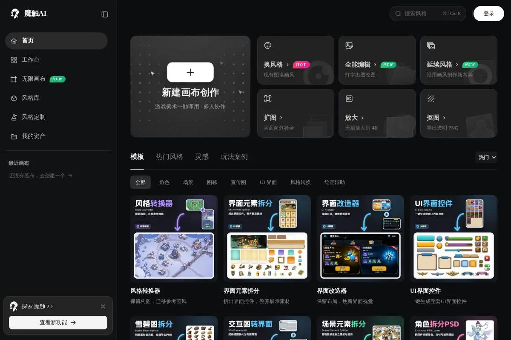Click the 登录 login button
Image resolution: width=511 pixels, height=340 pixels.
[x=489, y=14]
